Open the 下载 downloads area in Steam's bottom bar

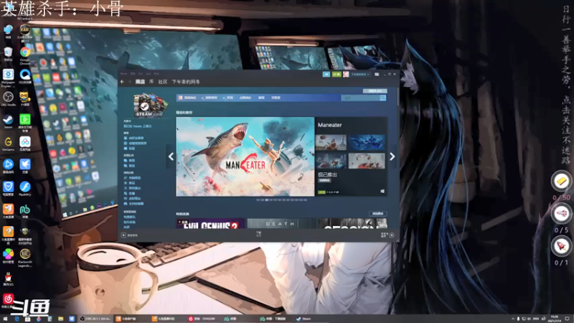pyautogui.click(x=258, y=234)
